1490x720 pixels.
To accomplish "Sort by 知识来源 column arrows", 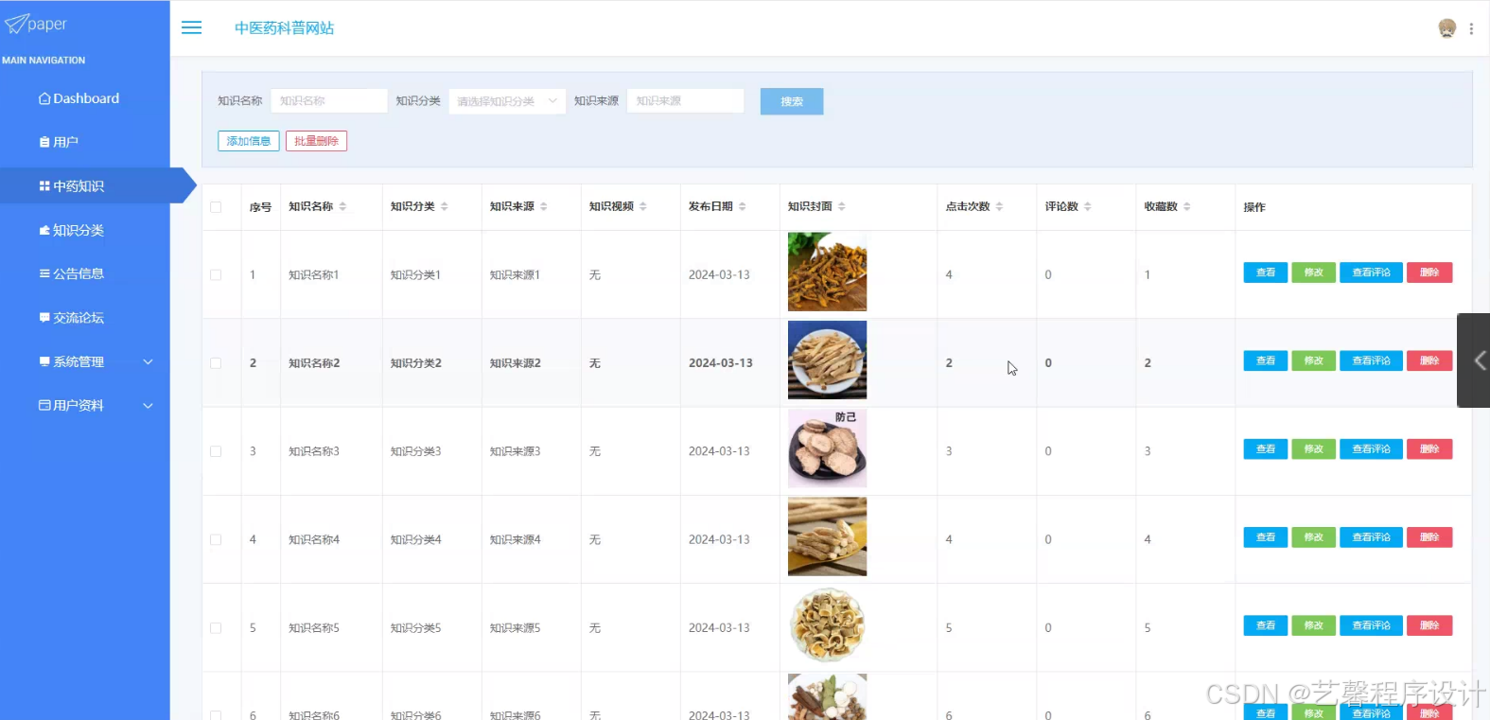I will point(543,206).
